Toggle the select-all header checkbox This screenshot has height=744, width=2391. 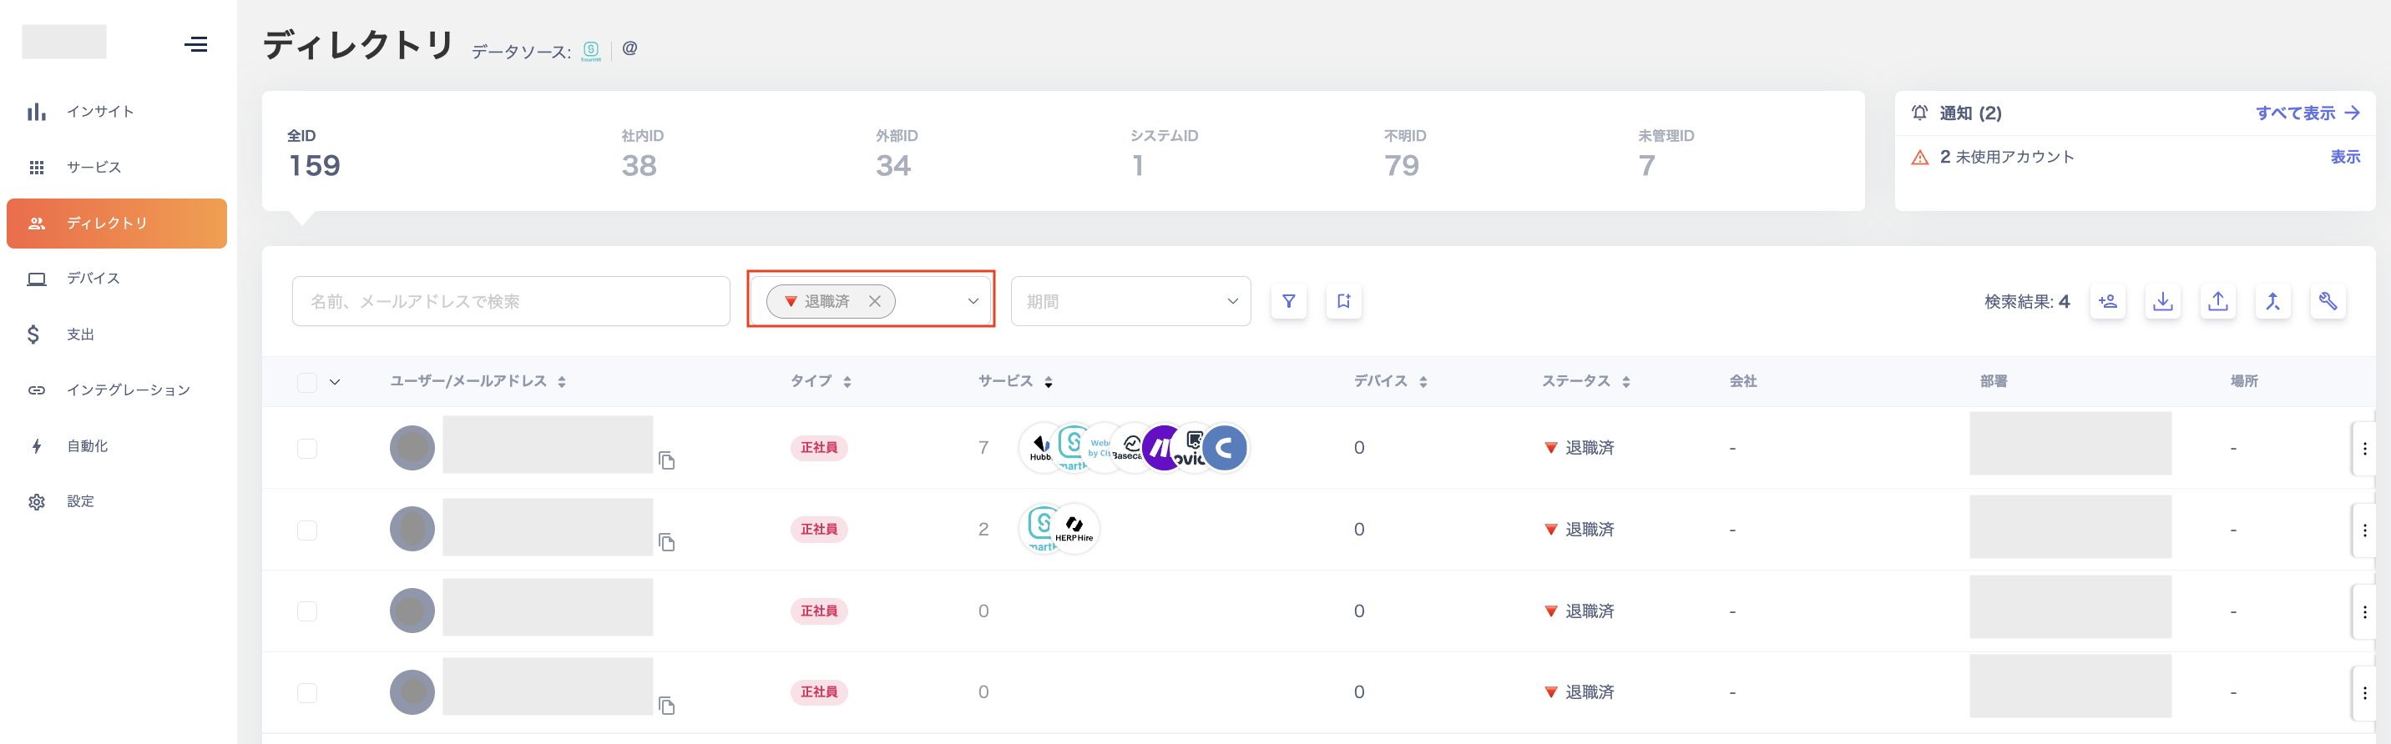pyautogui.click(x=307, y=382)
